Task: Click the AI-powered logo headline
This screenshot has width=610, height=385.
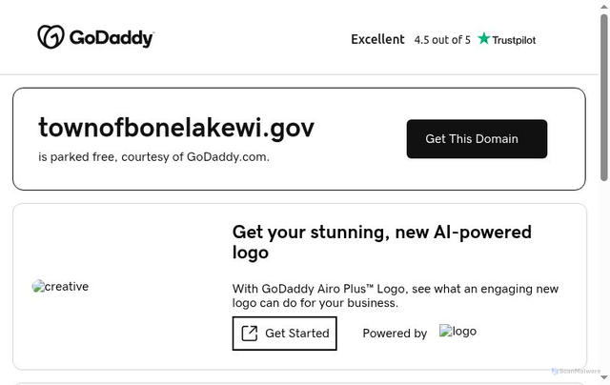Action: [381, 242]
